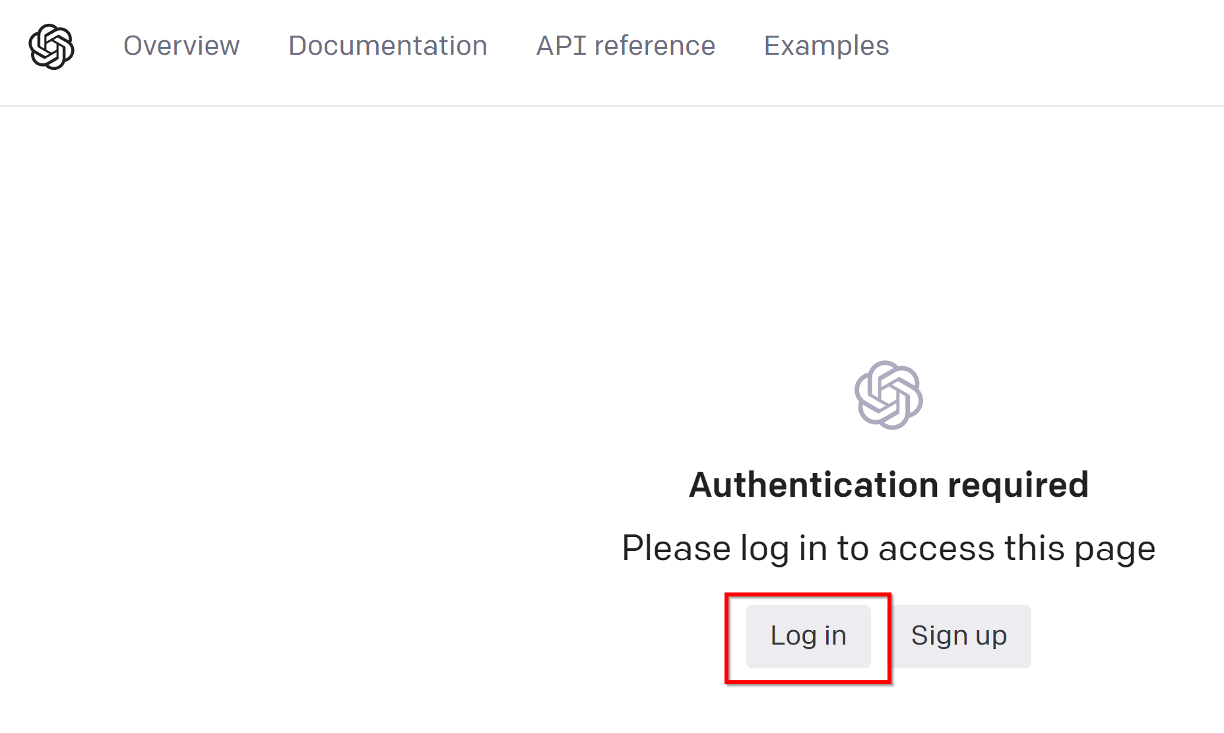This screenshot has width=1224, height=733.
Task: Click the word 'required' in the bold heading
Action: pos(1018,486)
